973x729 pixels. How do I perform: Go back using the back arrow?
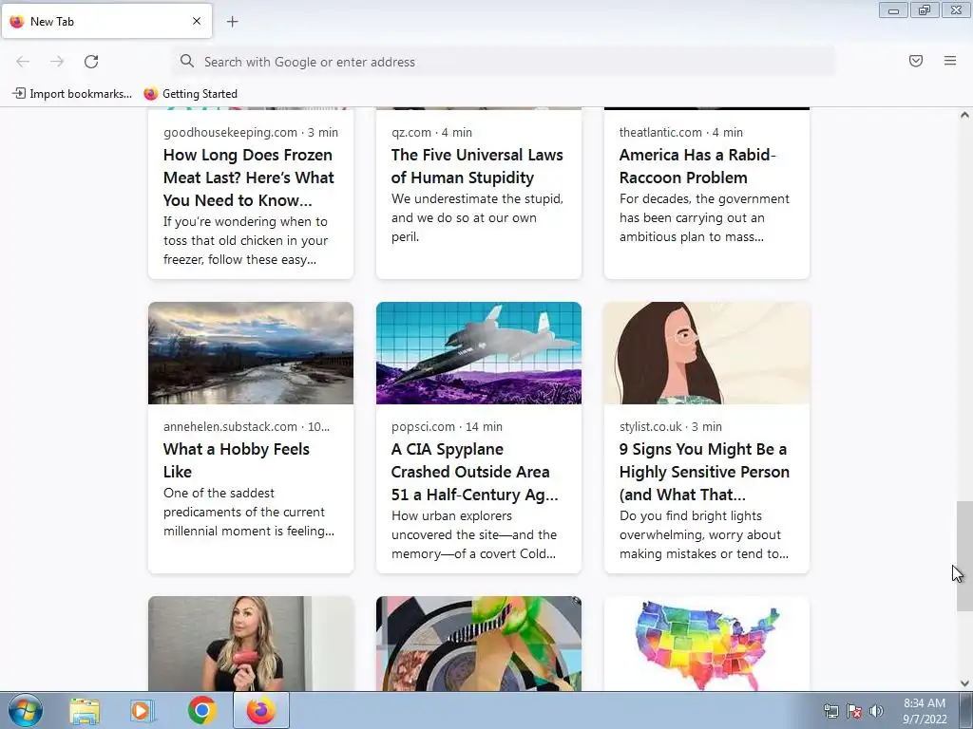tap(23, 62)
